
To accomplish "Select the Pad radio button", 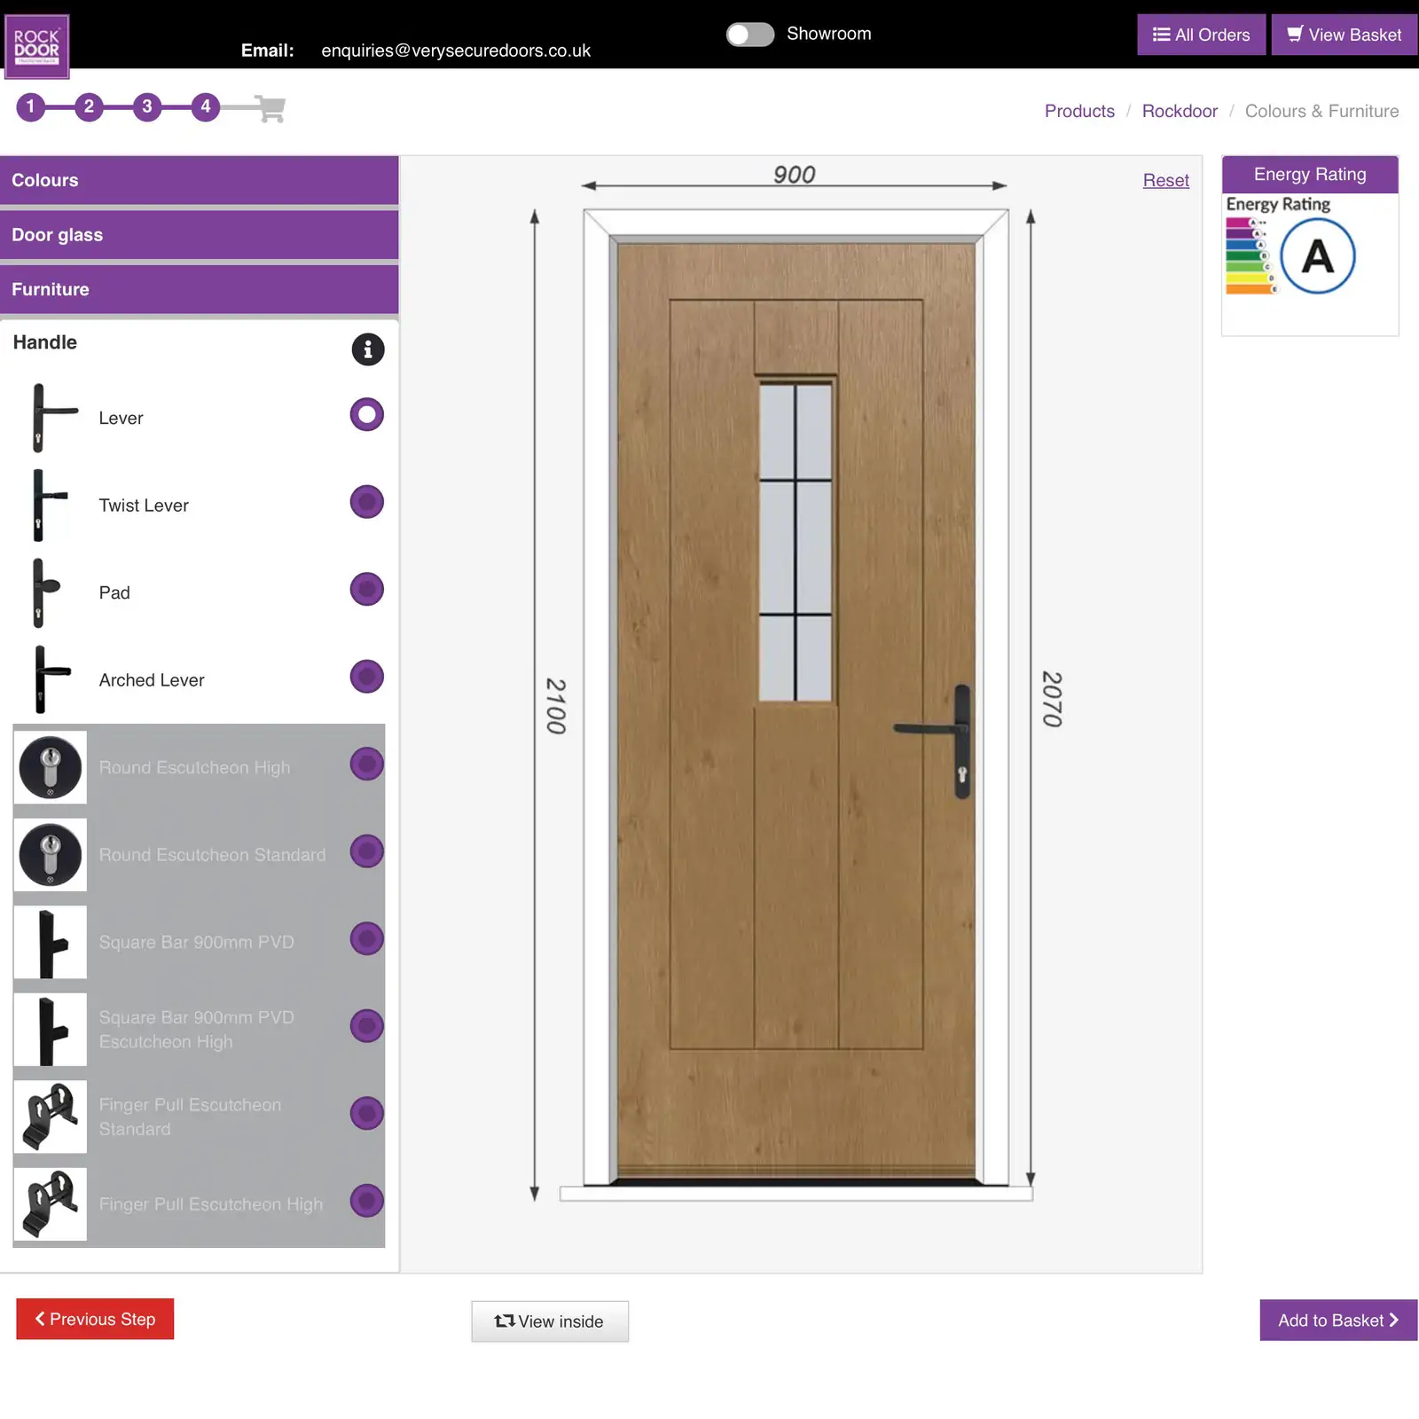I will [x=365, y=589].
